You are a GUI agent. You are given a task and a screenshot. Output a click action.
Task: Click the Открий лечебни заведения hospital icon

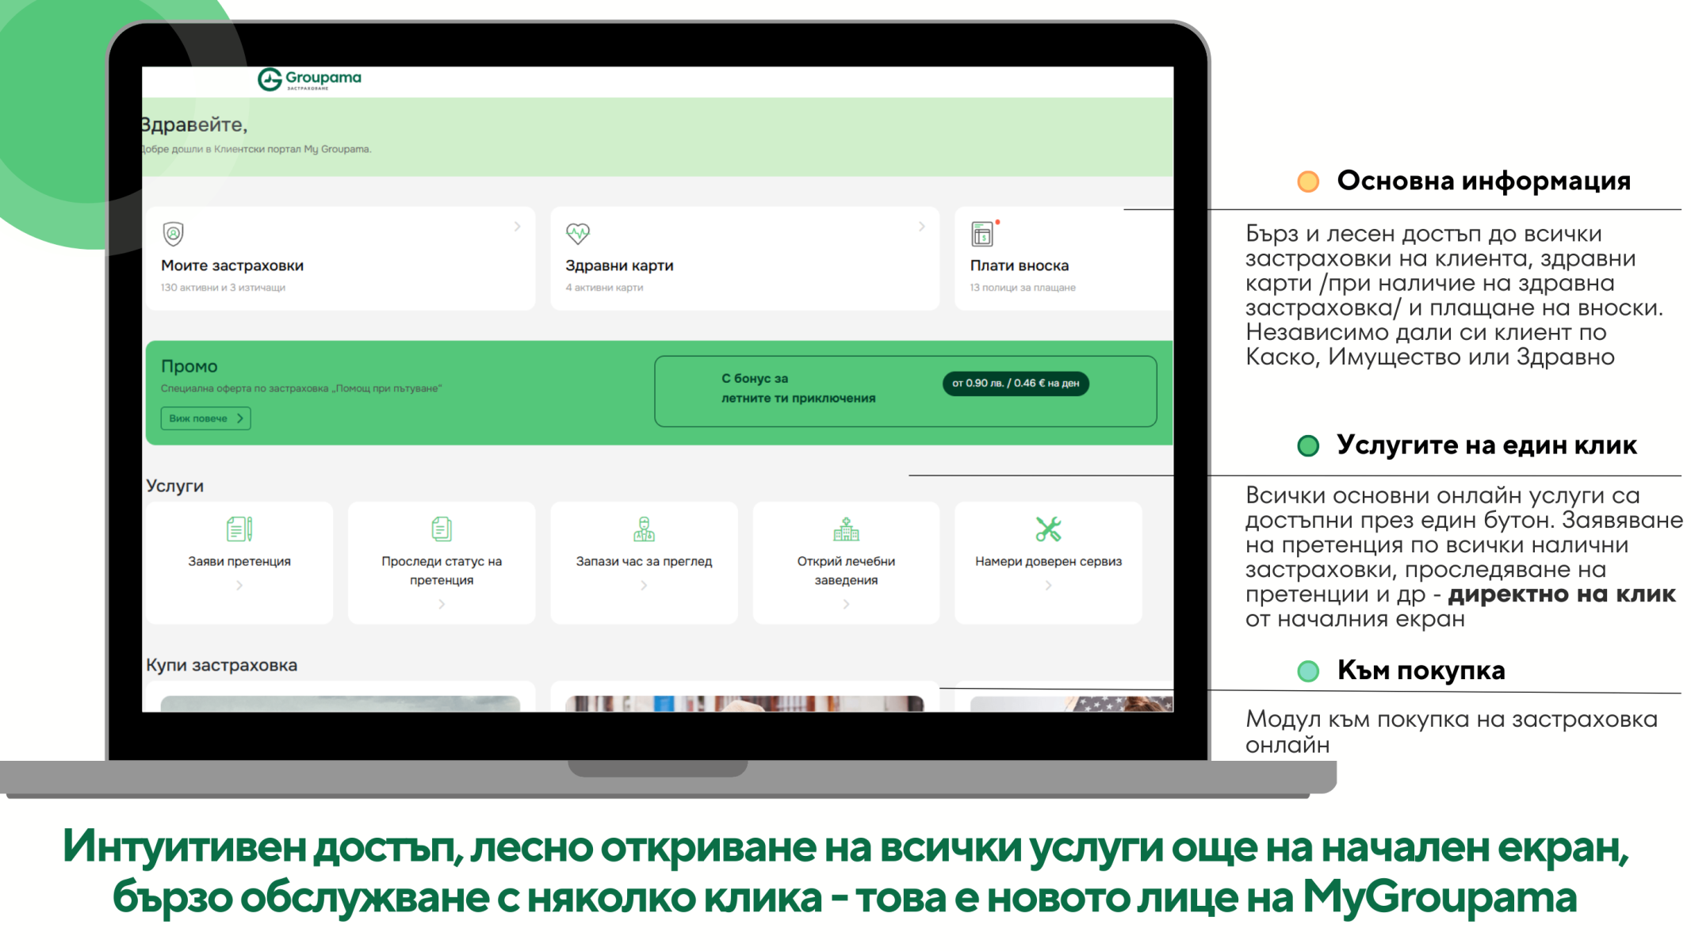[x=846, y=529]
